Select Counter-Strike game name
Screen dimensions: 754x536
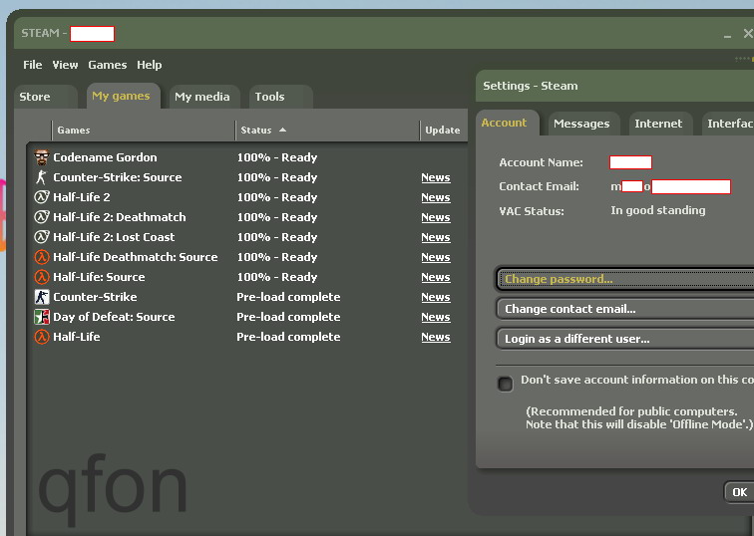click(95, 297)
